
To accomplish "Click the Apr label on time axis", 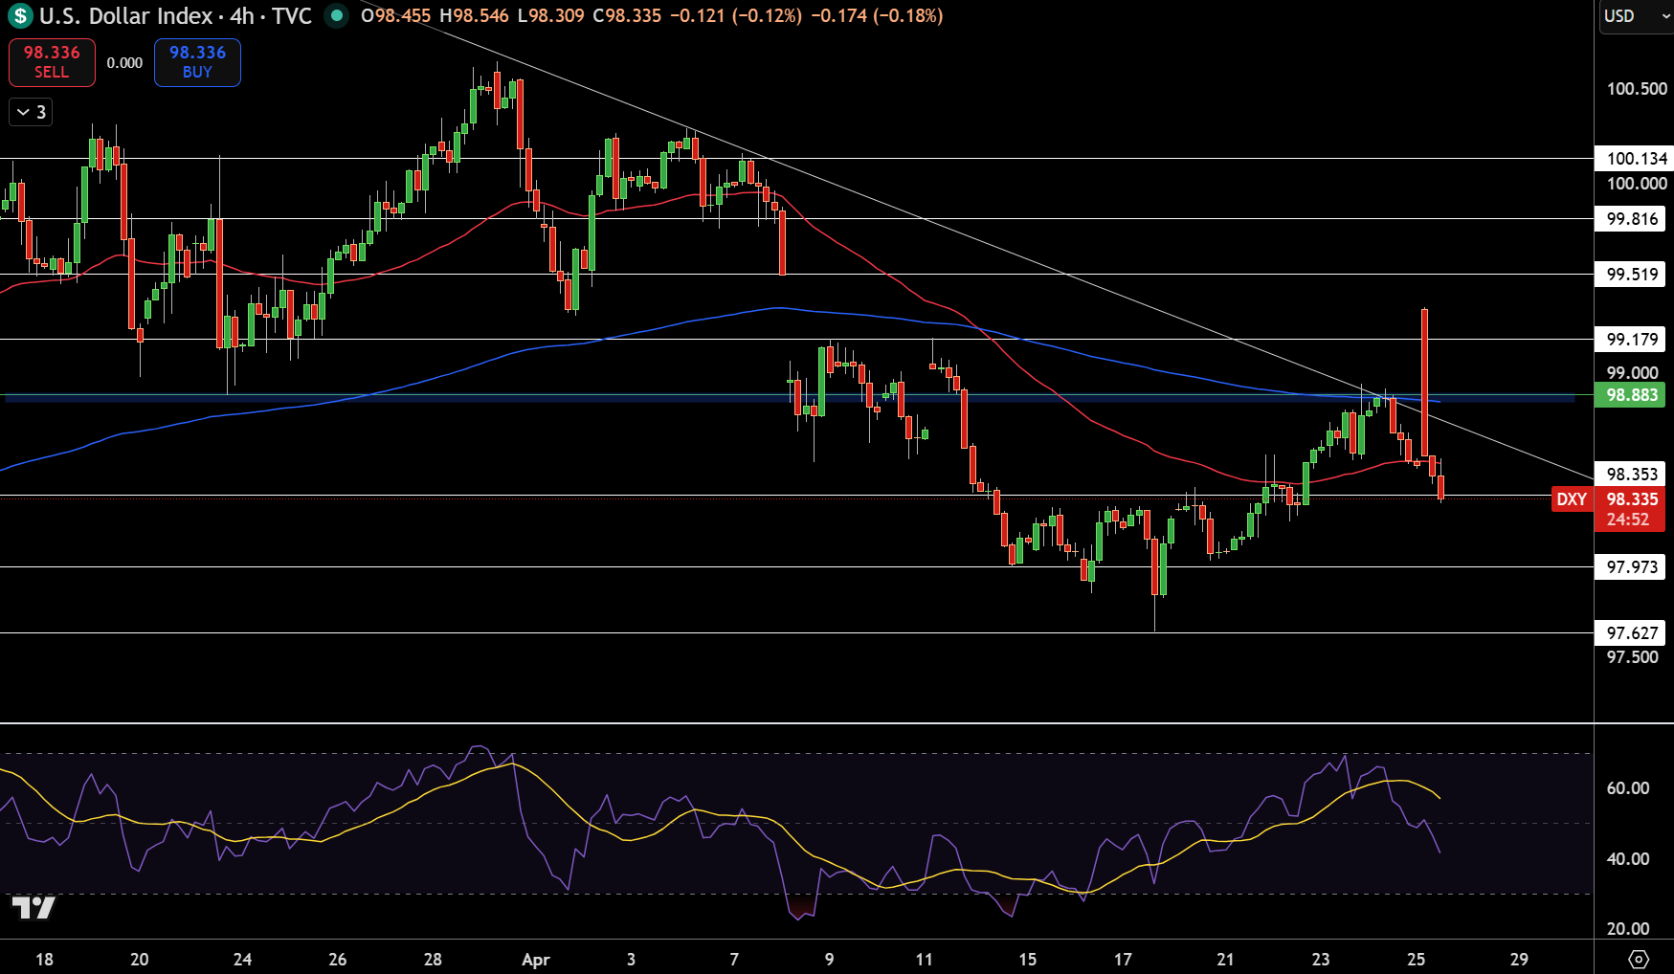I will 536,960.
